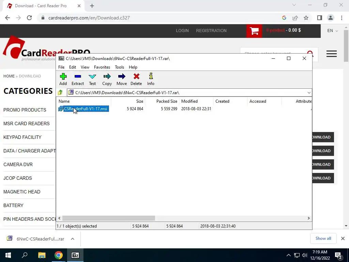Sort by the Size column header

(x=128, y=101)
